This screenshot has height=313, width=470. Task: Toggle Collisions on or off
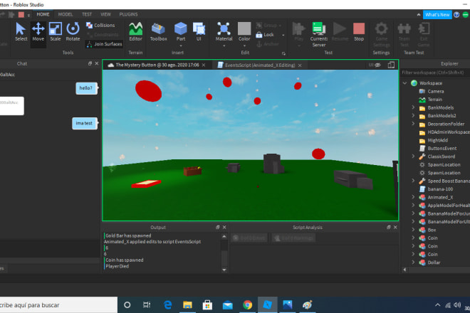coord(100,26)
